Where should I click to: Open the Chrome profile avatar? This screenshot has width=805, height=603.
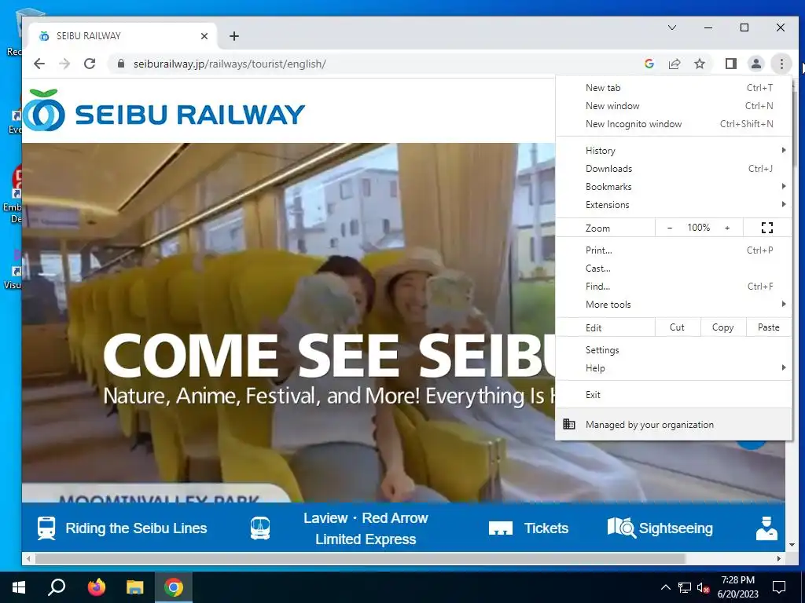click(755, 64)
